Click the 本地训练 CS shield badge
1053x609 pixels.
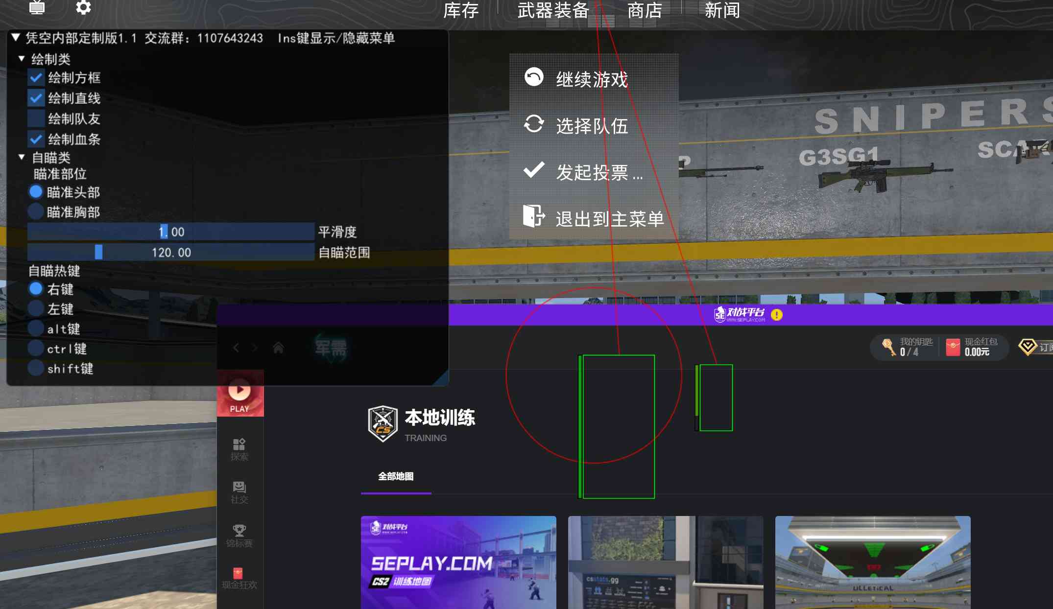(383, 423)
